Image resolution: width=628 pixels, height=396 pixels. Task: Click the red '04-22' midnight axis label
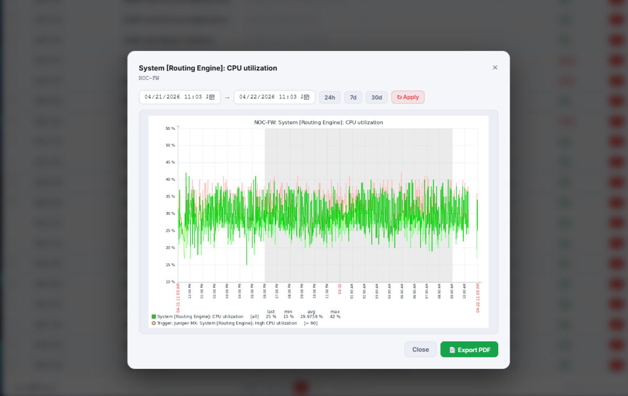[x=339, y=289]
